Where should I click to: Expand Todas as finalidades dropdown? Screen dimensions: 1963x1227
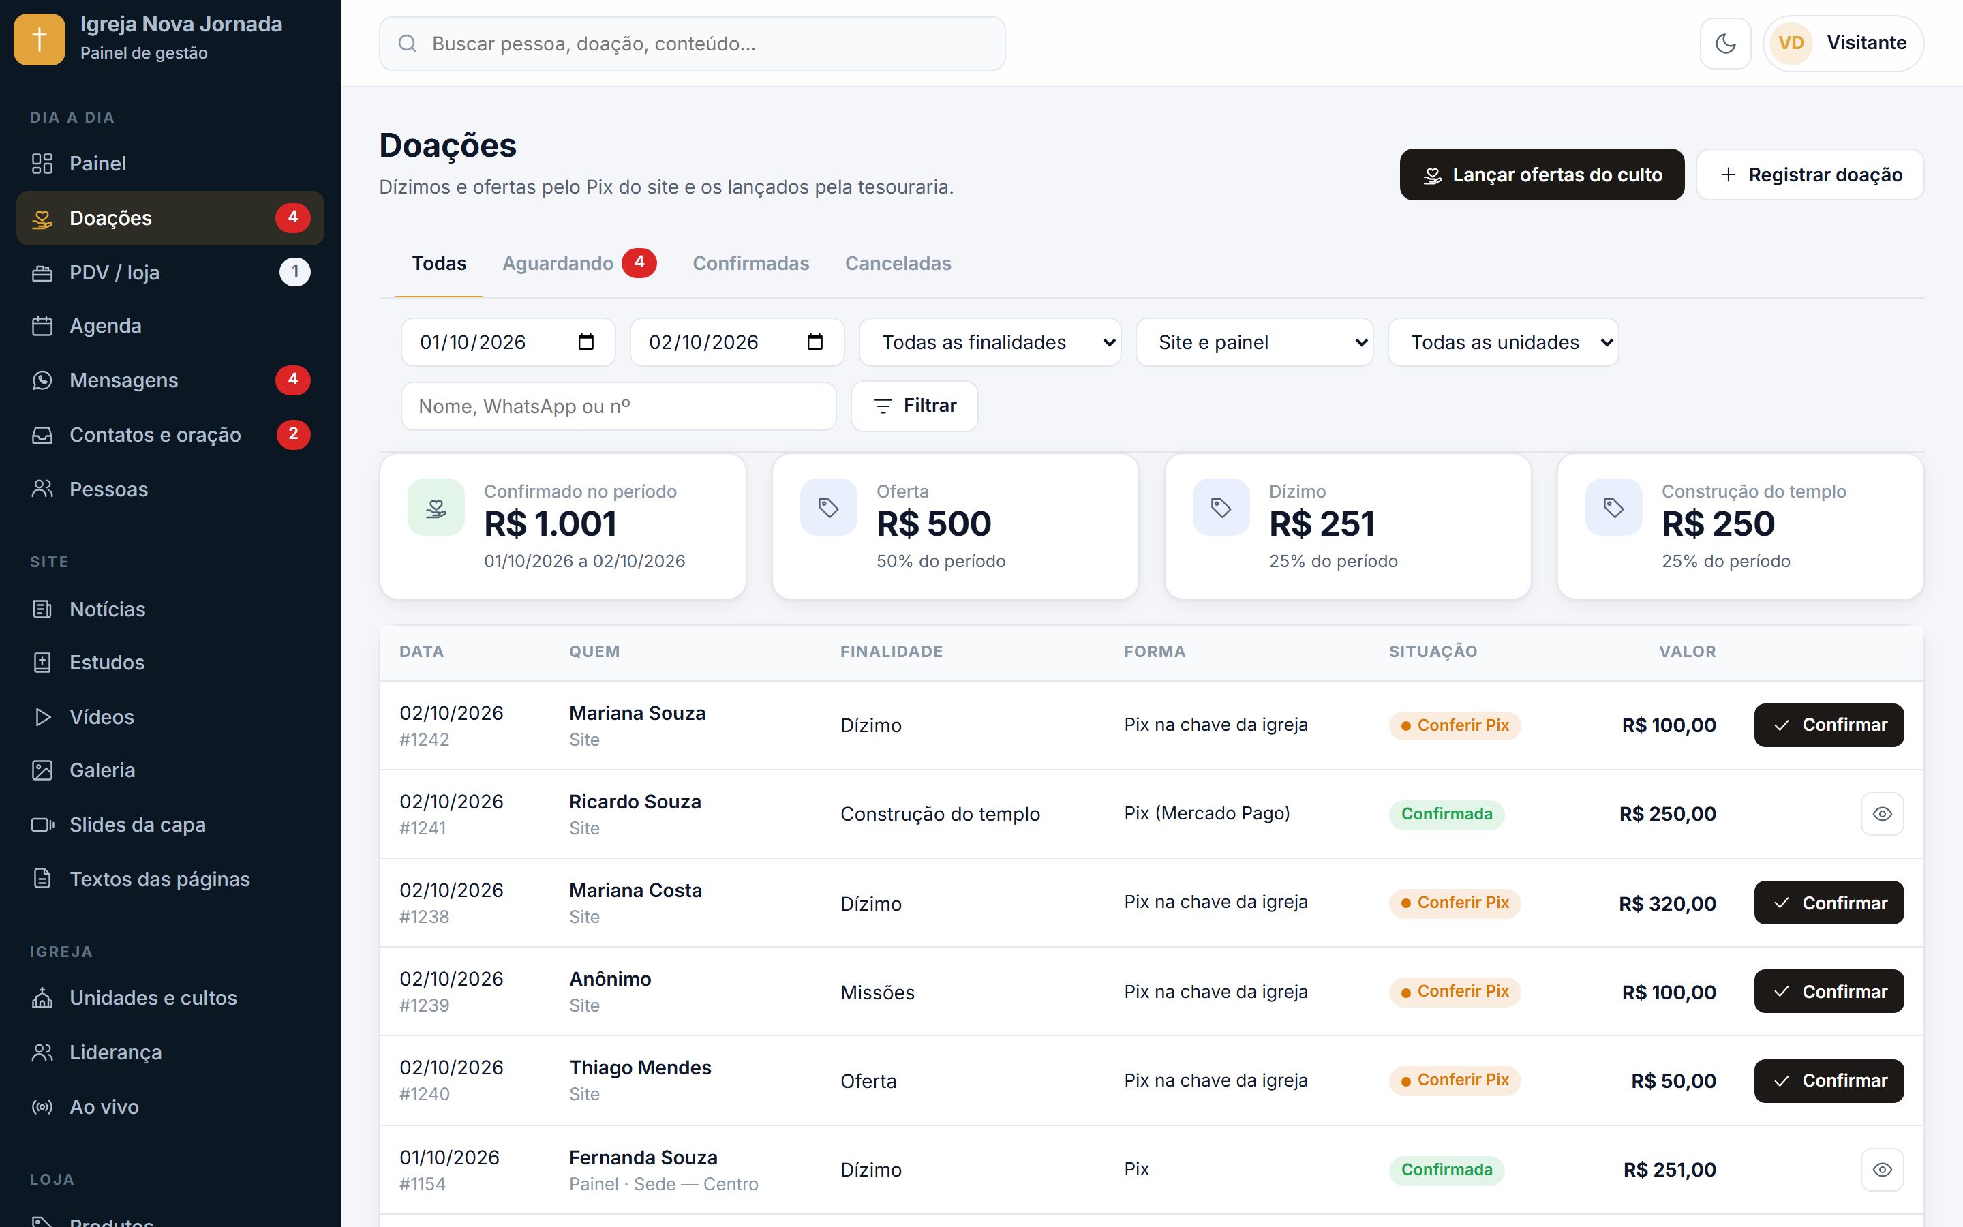tap(990, 342)
